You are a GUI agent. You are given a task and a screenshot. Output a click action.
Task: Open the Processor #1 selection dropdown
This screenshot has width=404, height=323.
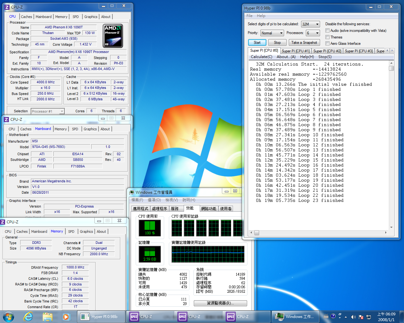tap(48, 111)
